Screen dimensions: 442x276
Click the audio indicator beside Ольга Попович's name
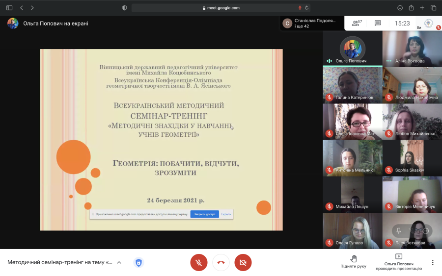(x=329, y=61)
